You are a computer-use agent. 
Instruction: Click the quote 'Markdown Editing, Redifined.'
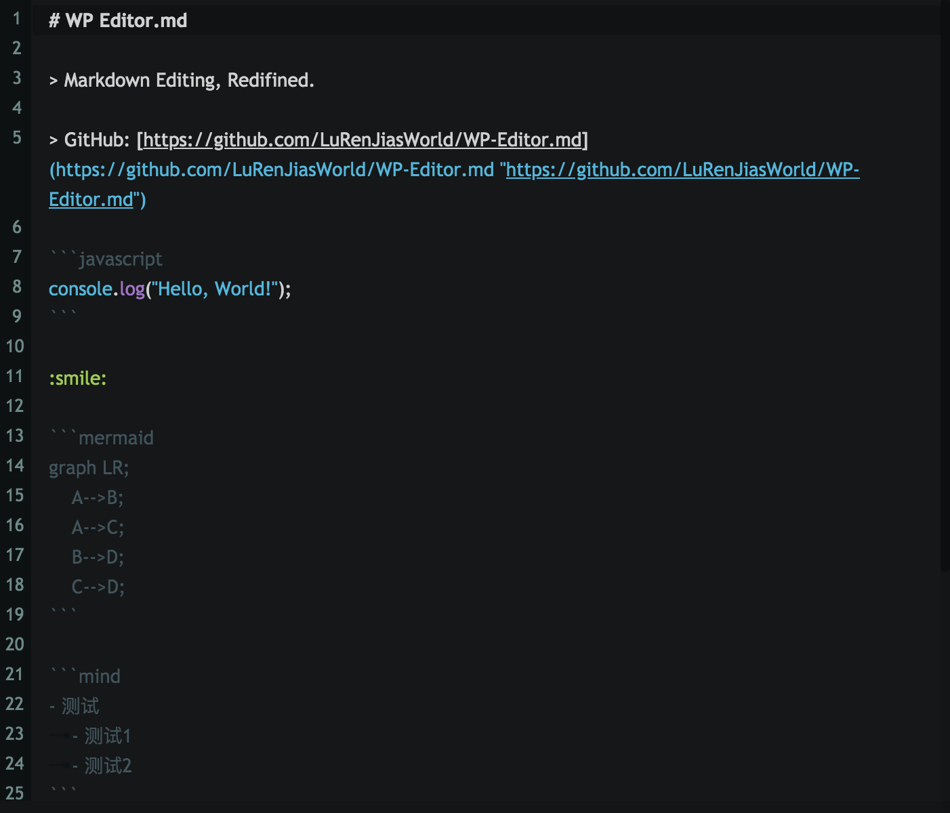point(189,80)
